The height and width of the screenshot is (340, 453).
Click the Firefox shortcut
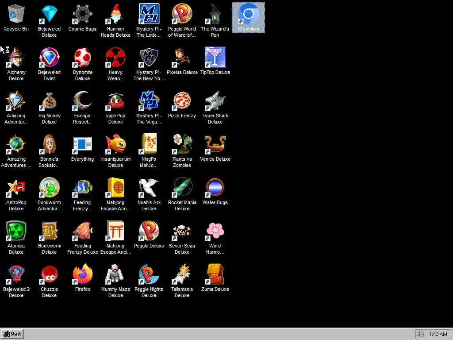click(x=82, y=274)
